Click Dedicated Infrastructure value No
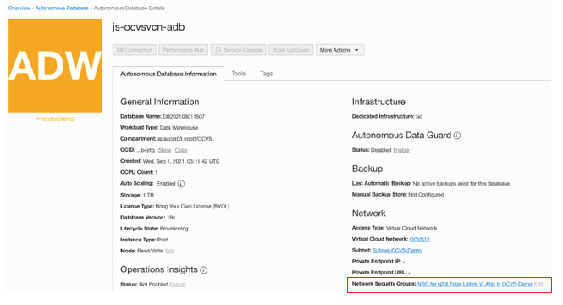This screenshot has height=305, width=563. pyautogui.click(x=419, y=117)
